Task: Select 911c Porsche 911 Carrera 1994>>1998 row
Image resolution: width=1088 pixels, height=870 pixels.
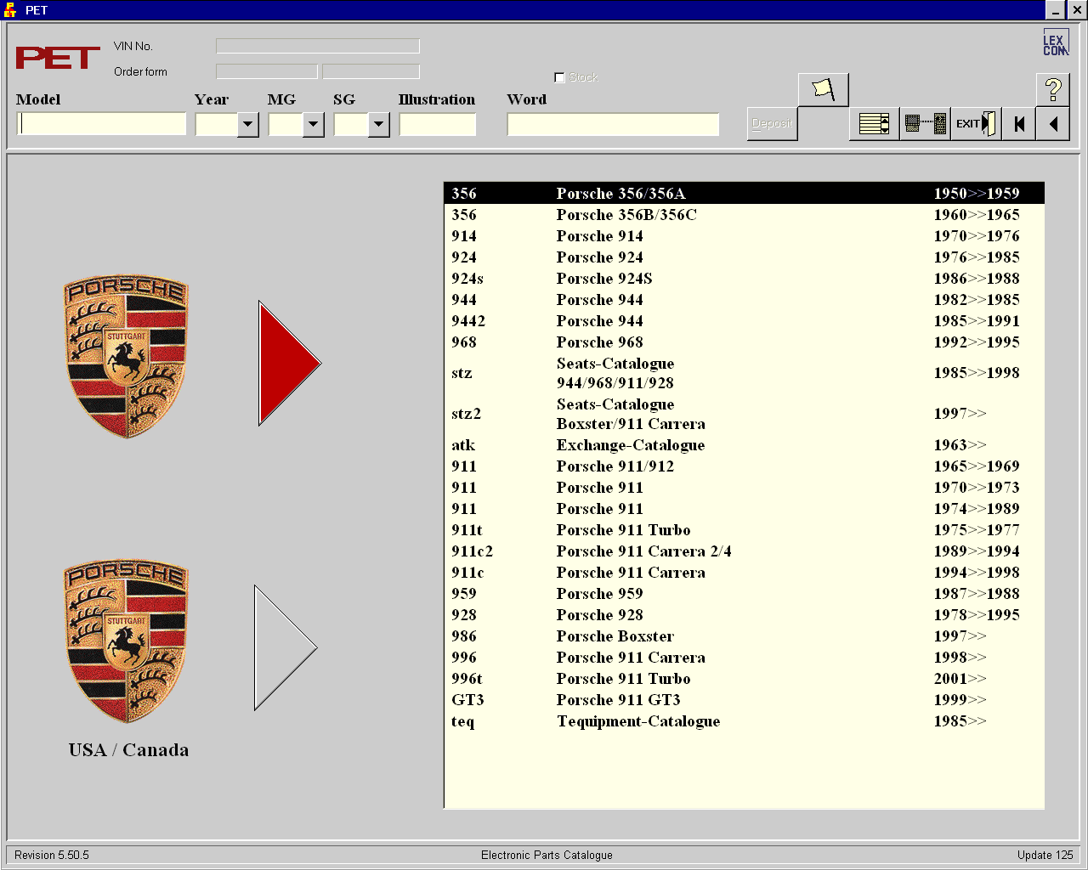Action: click(x=744, y=573)
